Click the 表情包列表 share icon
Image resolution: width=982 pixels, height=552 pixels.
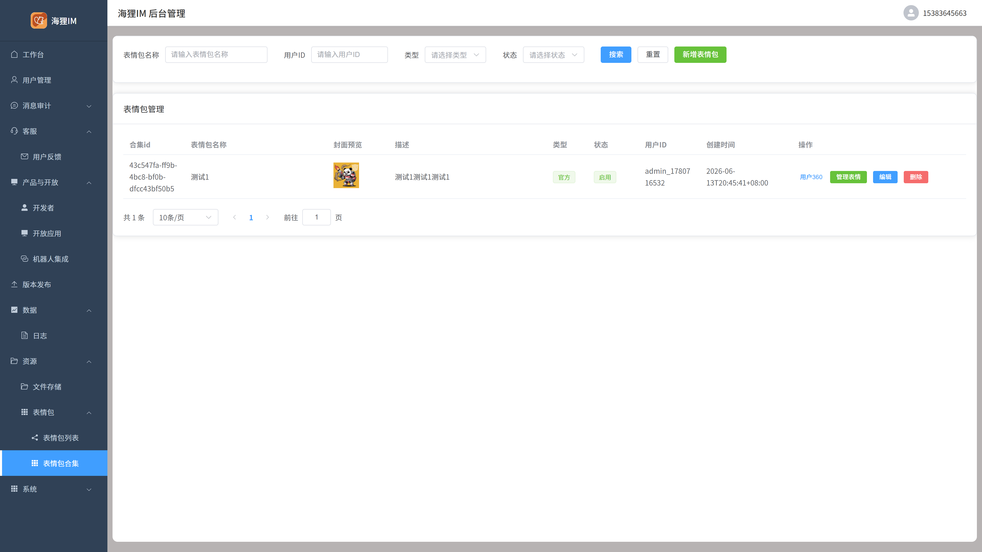35,437
